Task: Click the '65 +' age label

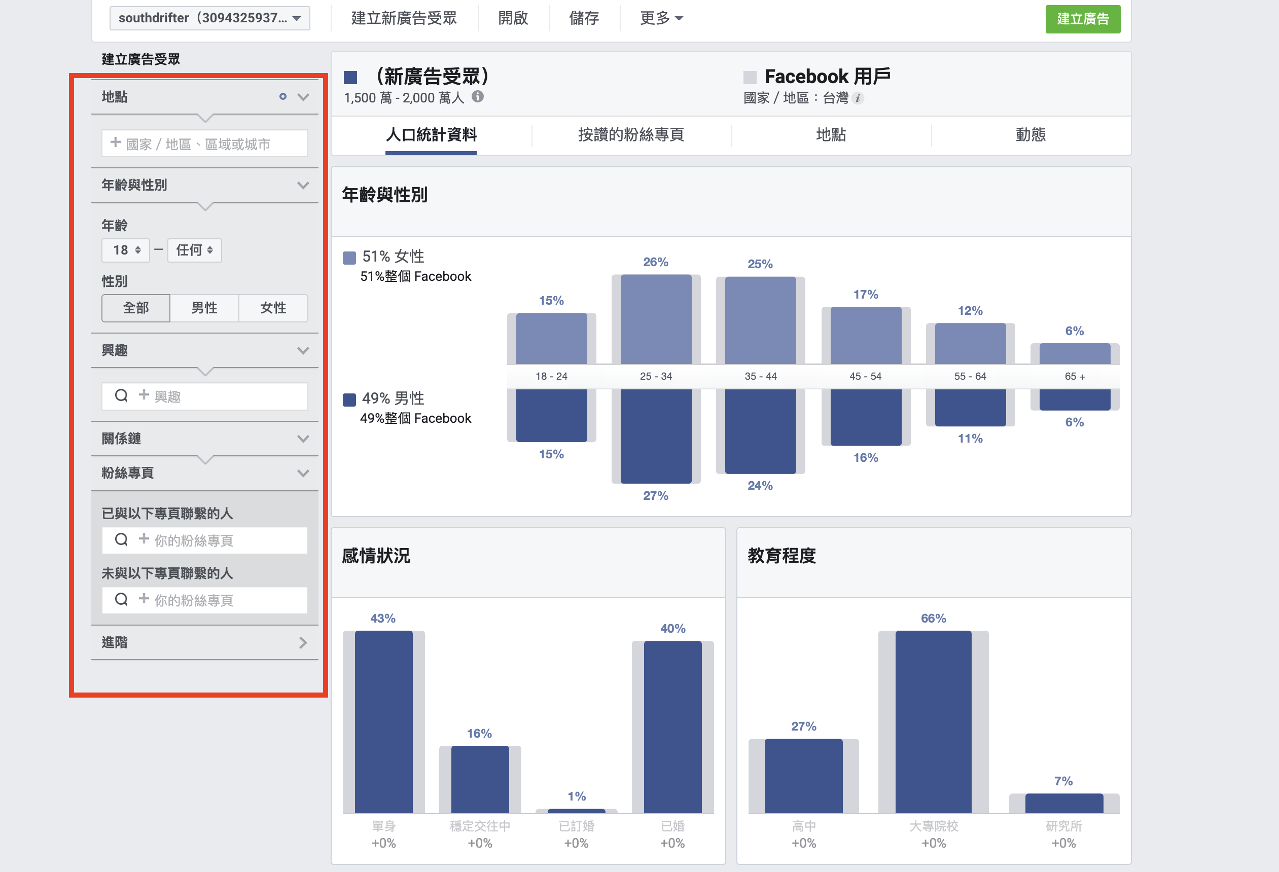Action: (x=1075, y=376)
